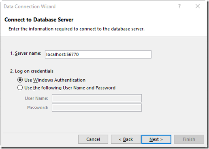This screenshot has width=209, height=149.
Task: Close the Data Connection Wizard dialog
Action: (198, 6)
